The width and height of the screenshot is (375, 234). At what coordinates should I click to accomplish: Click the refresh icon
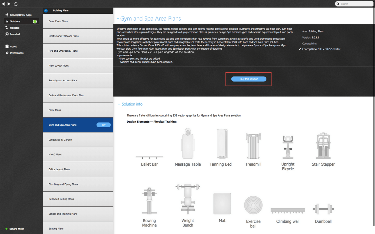pos(15,4)
